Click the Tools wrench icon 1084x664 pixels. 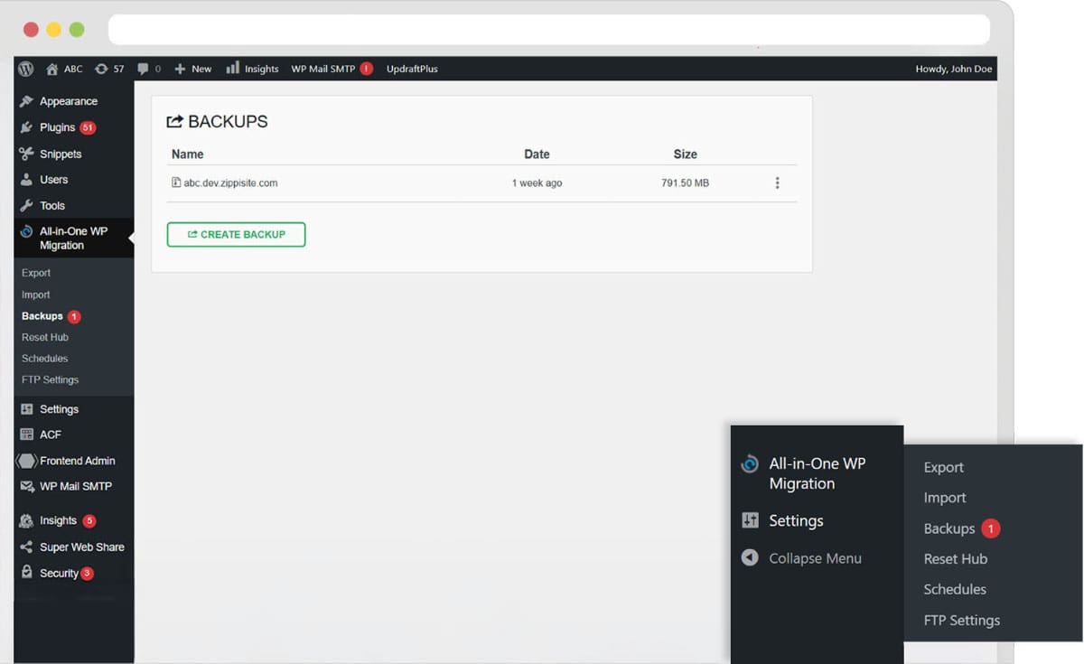[26, 205]
